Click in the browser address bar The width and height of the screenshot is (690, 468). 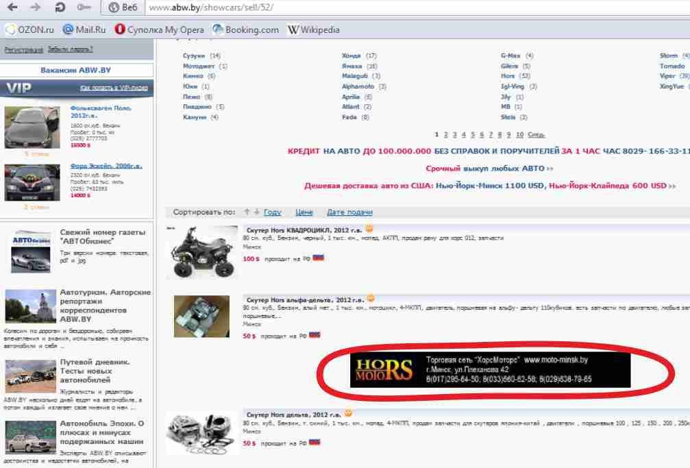[411, 8]
